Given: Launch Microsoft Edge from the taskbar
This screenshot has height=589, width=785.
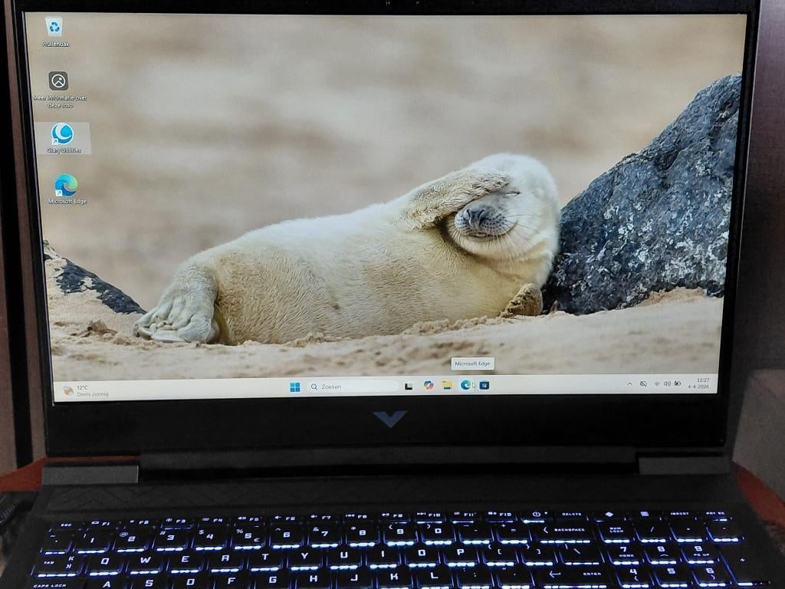Looking at the screenshot, I should click(x=465, y=386).
